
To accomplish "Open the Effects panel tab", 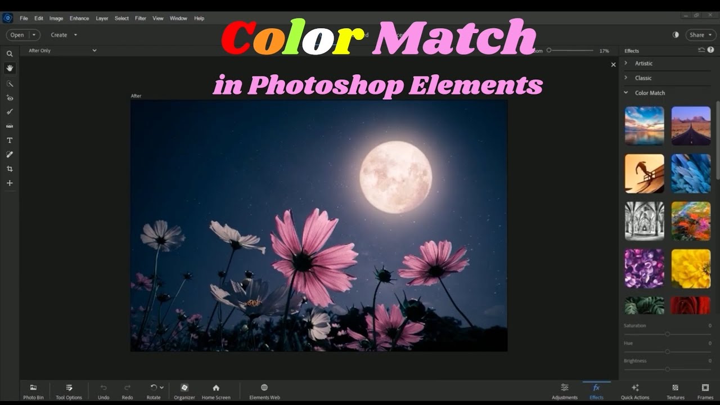I will [596, 391].
